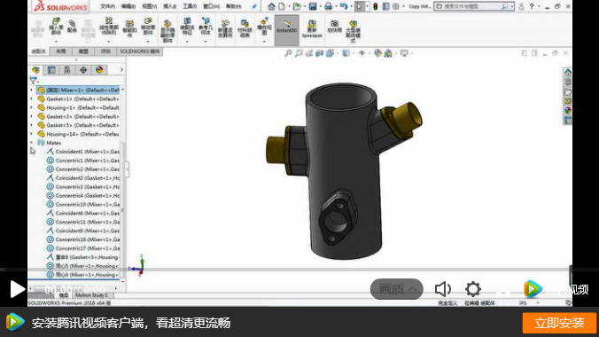Screen dimensions: 599x337
Task: Expand the Housing<14> component node
Action: pos(32,134)
